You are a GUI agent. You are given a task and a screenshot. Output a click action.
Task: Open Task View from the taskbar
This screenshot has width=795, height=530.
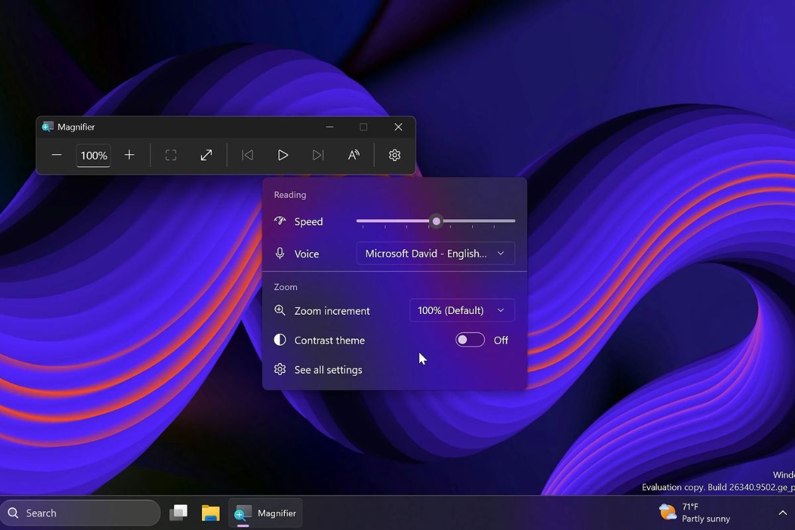pyautogui.click(x=178, y=513)
